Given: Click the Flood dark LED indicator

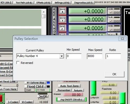Looking at the screenshot, I should pos(48,87).
